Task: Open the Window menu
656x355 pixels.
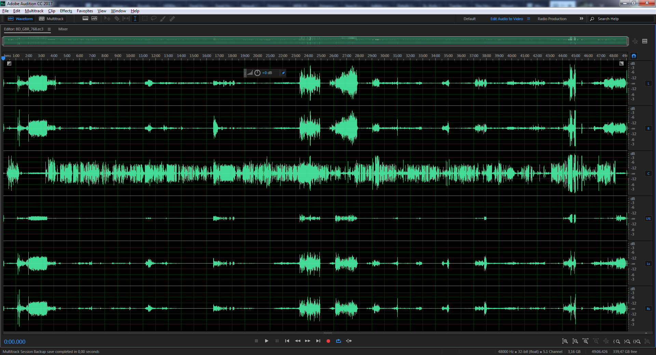Action: tap(118, 11)
